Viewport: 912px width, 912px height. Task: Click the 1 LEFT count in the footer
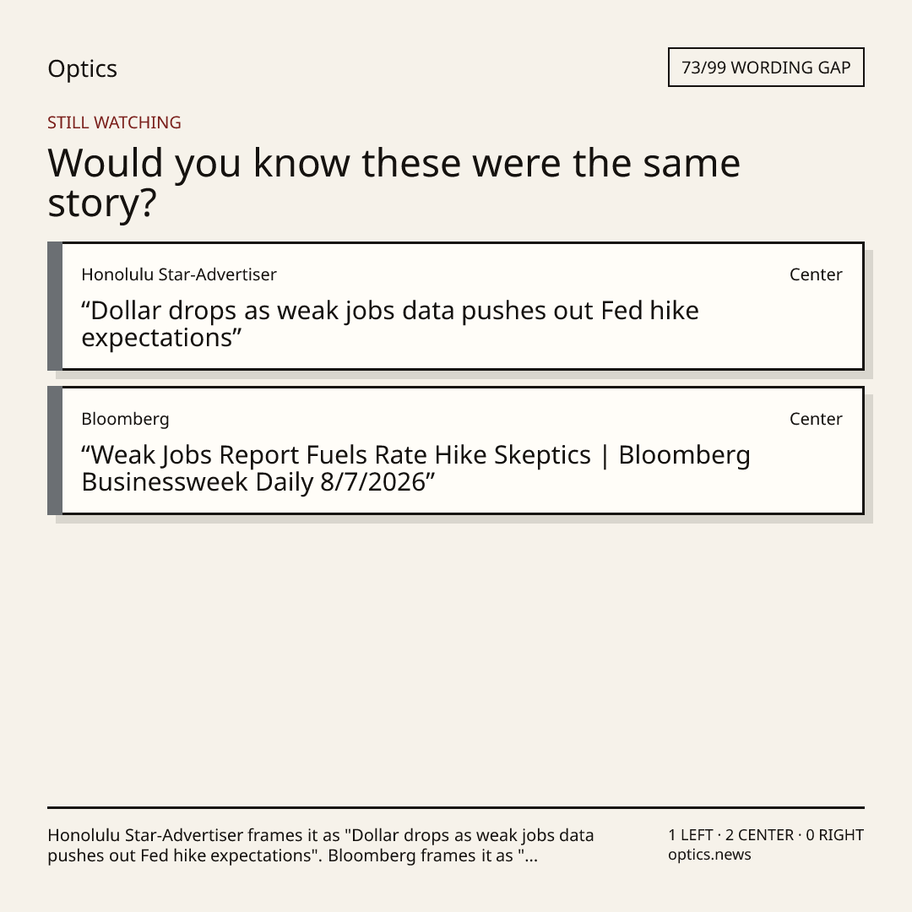[691, 835]
